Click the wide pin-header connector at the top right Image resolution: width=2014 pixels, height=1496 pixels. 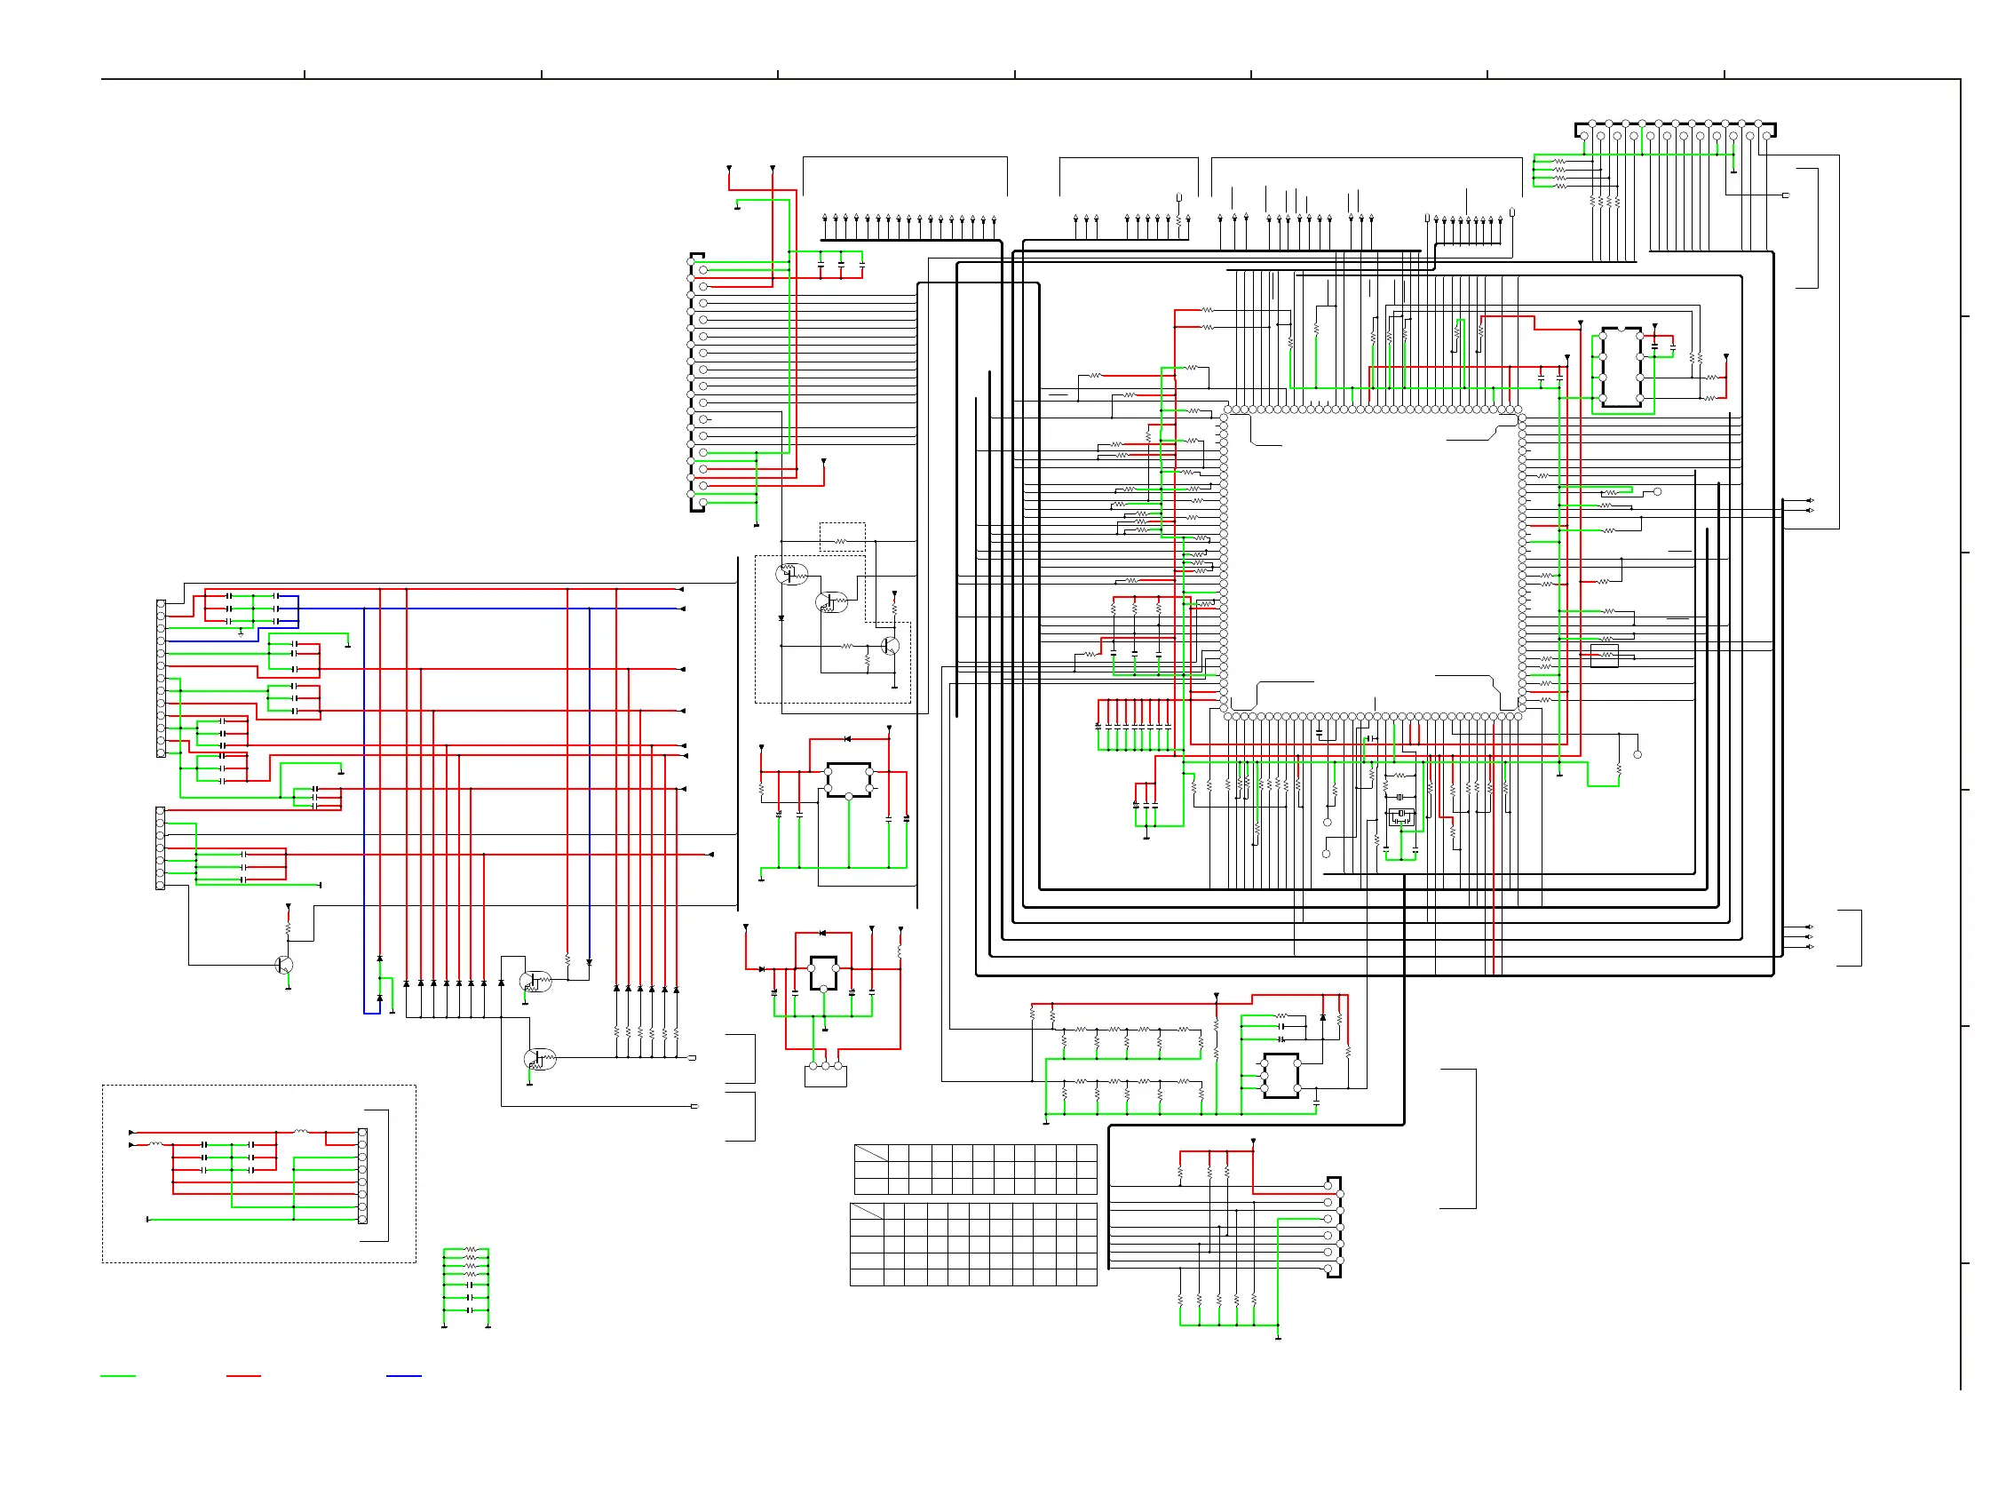coord(1675,131)
